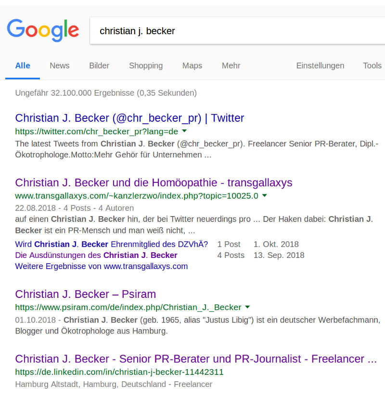Expand the transgallaxys URL dropdown arrow
Viewport: 385px width, 398px height.
(x=265, y=195)
